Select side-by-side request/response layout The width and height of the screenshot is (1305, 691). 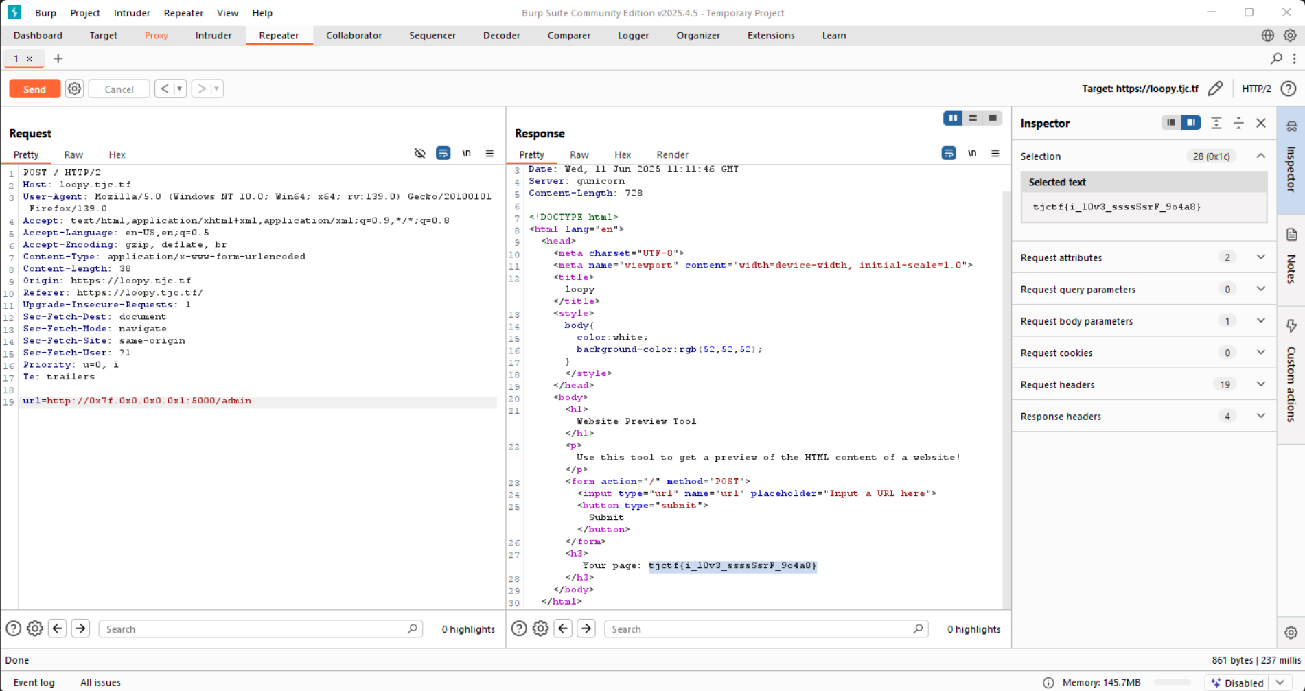(953, 118)
